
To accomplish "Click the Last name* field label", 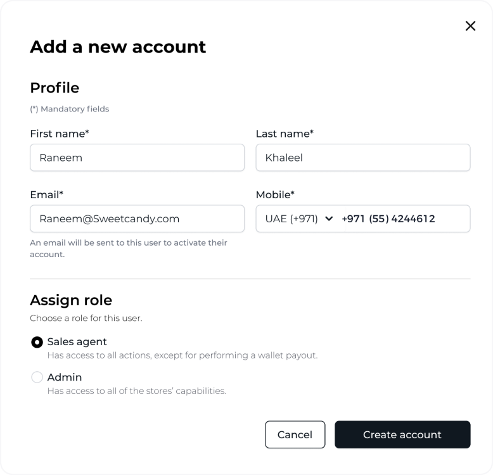I will (x=285, y=134).
